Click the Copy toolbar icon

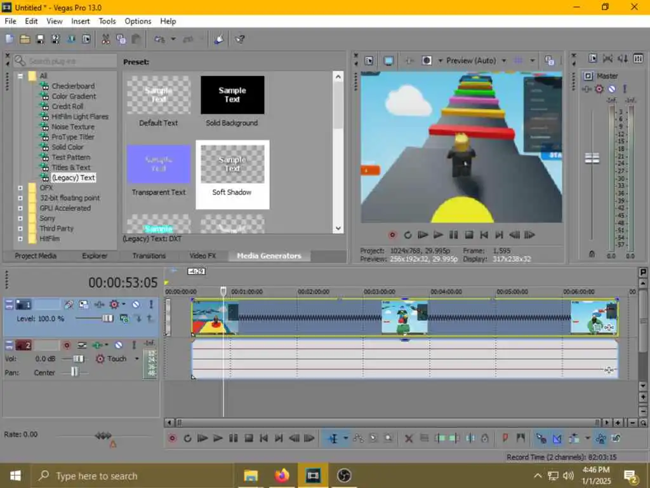click(121, 39)
